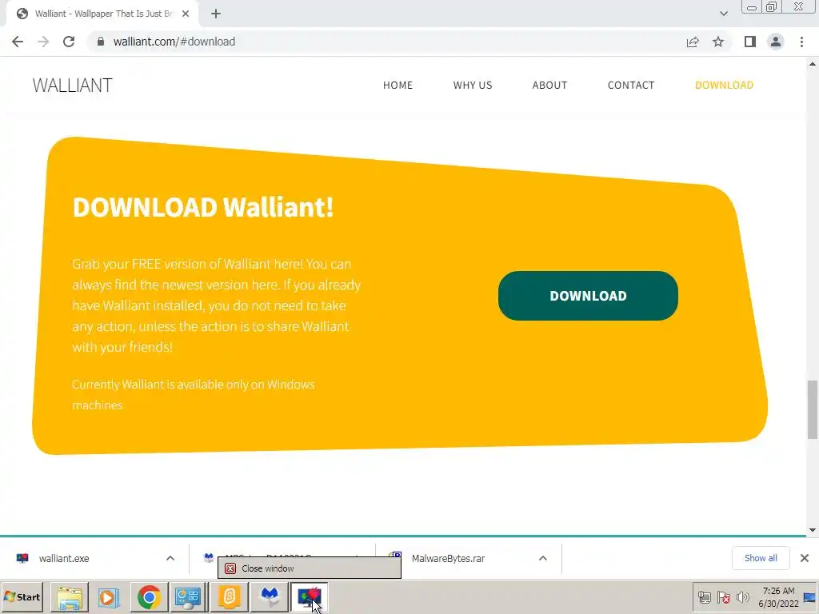Image resolution: width=819 pixels, height=614 pixels.
Task: Expand MalwareBytes.rar download options
Action: click(543, 558)
